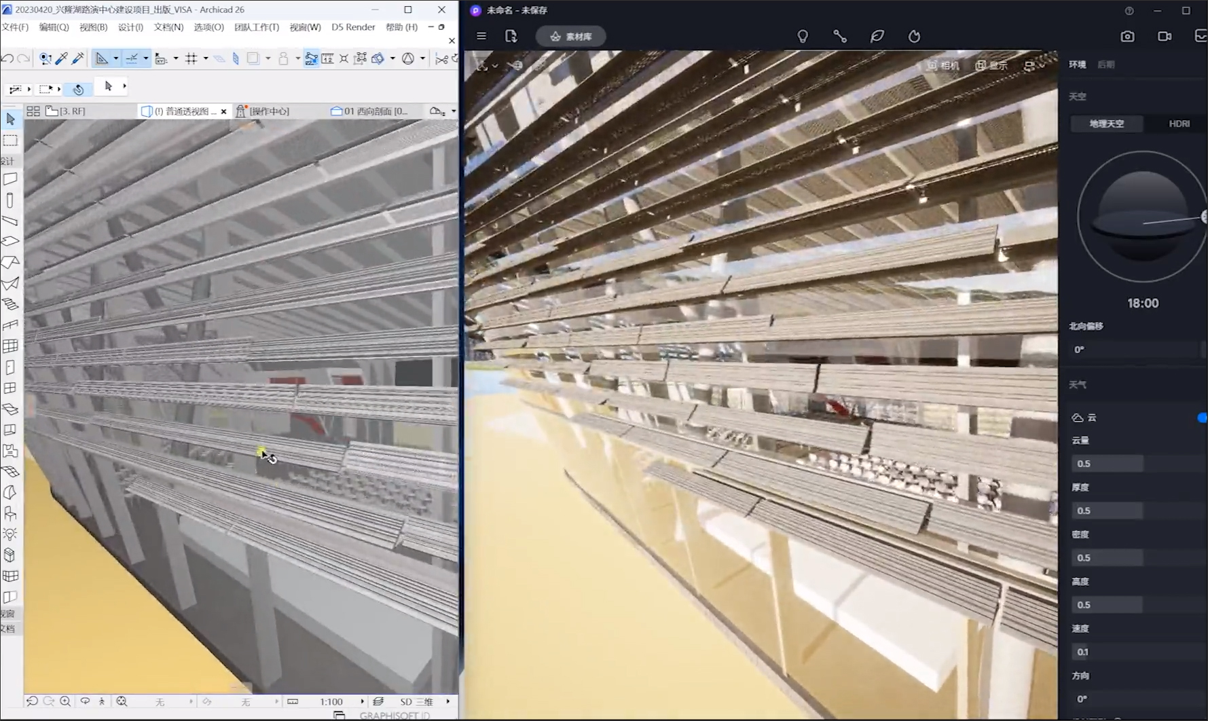1208x721 pixels.
Task: Open the D5 hamburger menu
Action: (x=481, y=37)
